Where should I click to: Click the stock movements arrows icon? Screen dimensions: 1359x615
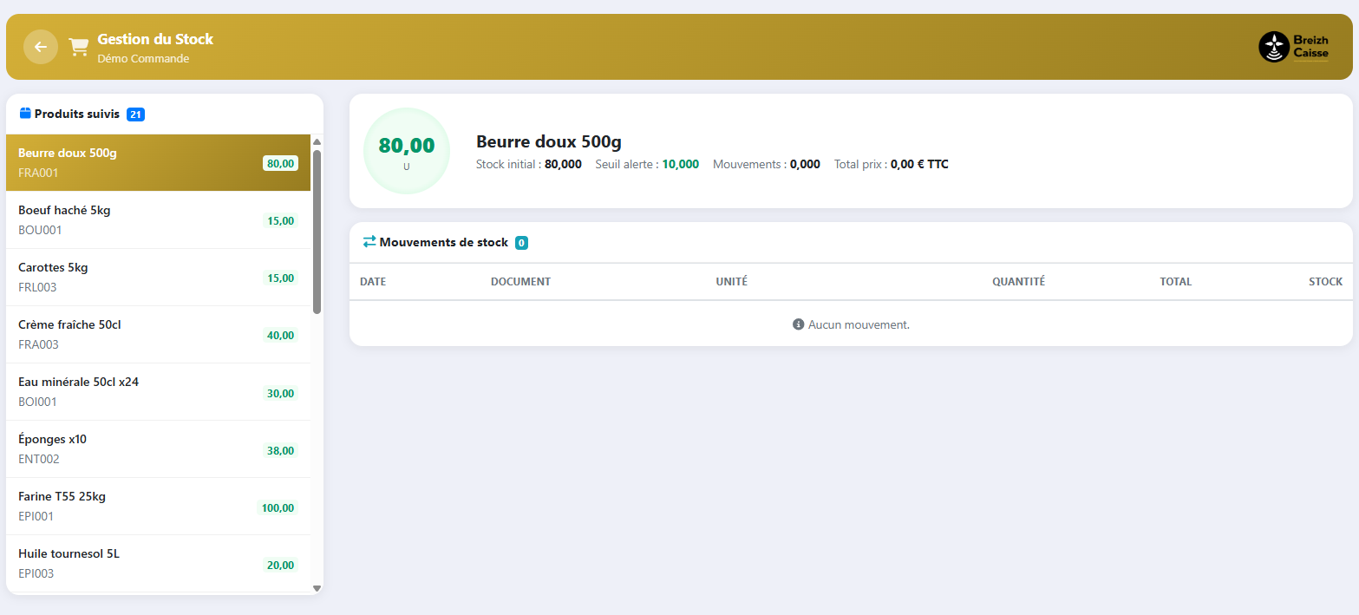click(369, 242)
